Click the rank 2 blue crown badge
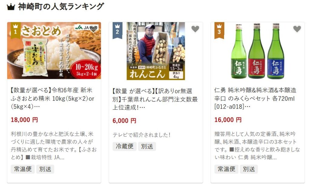This screenshot has width=310, height=185. (117, 30)
